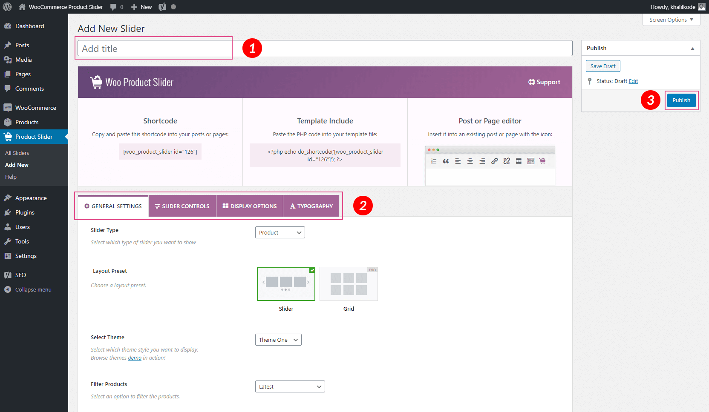Switch to Display Options tab
The height and width of the screenshot is (412, 709).
(250, 206)
